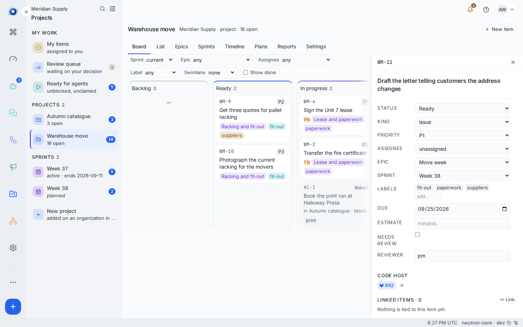Open the org chart icon in the left rail
Viewport: 523px width, 327px height.
(x=13, y=221)
